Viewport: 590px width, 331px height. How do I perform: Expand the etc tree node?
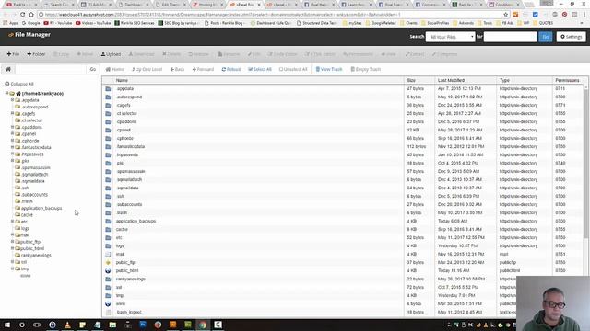12,221
